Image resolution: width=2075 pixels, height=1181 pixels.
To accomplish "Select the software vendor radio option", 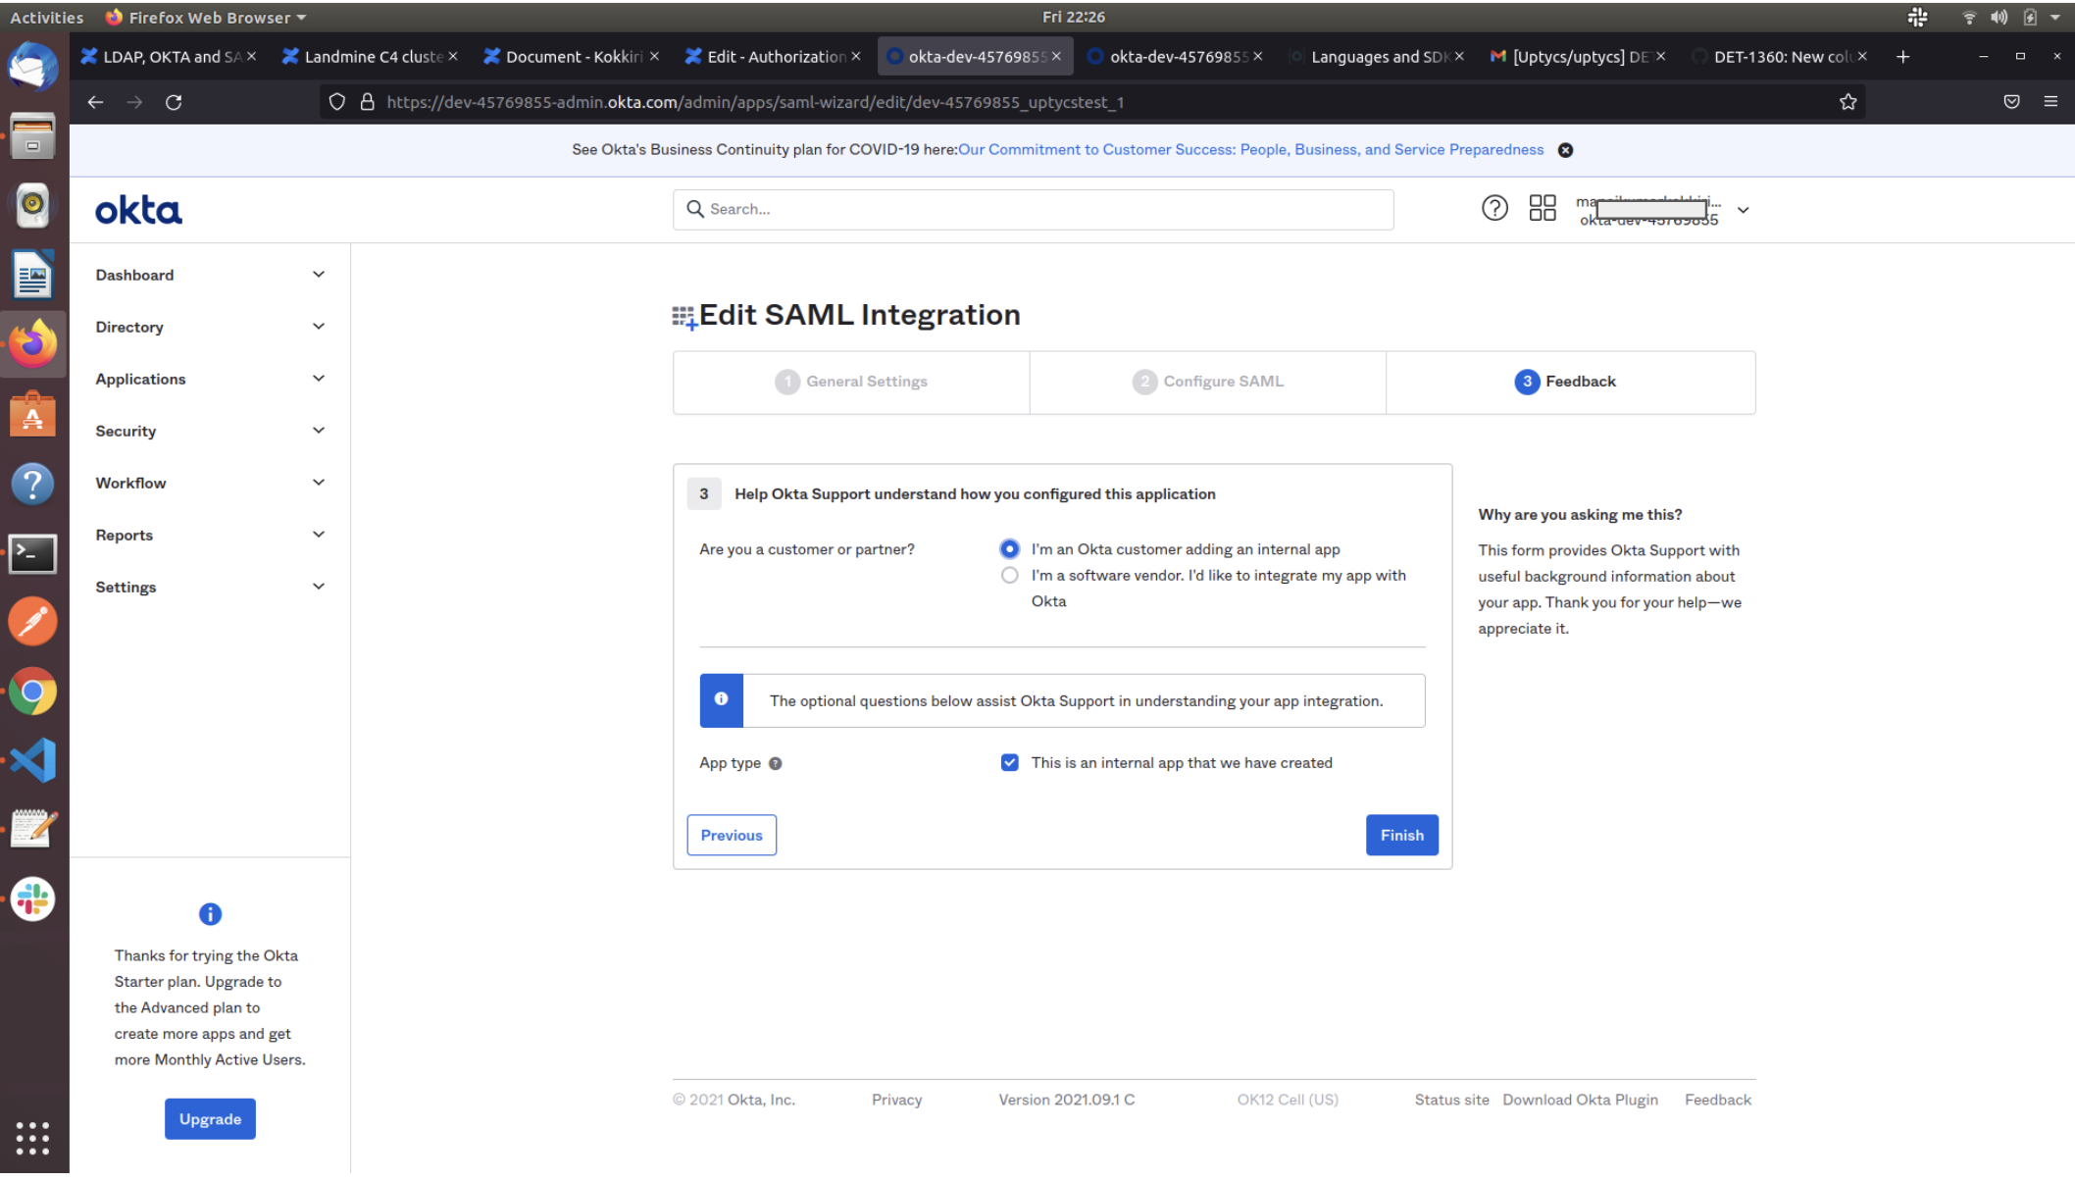I will tap(1009, 576).
